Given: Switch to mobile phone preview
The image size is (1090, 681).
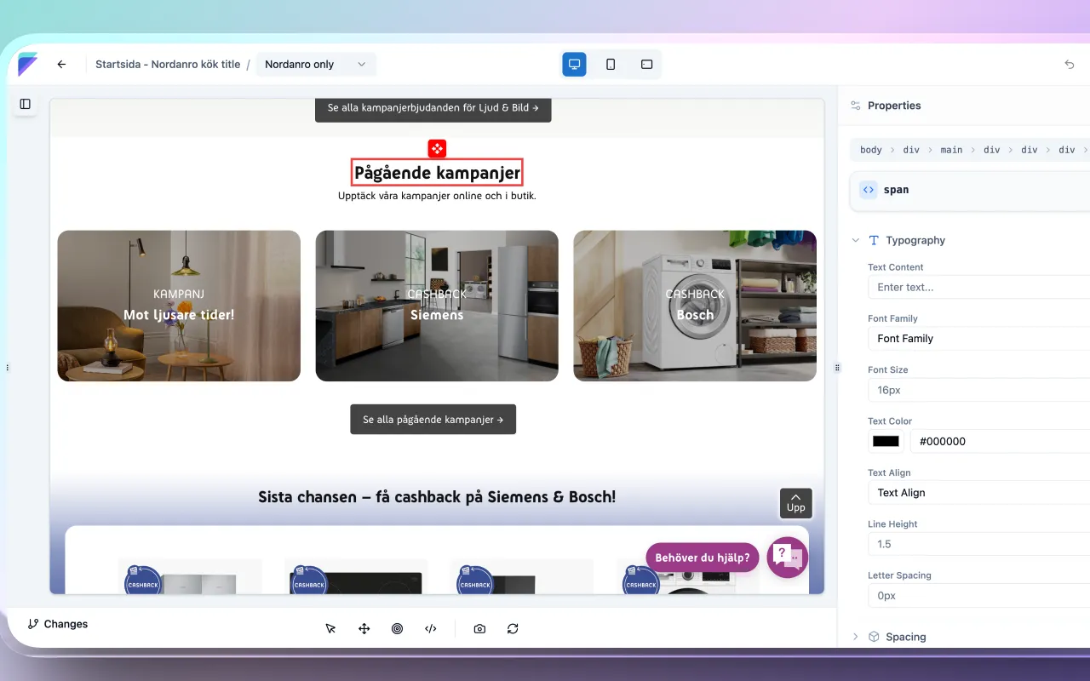Looking at the screenshot, I should coord(611,64).
